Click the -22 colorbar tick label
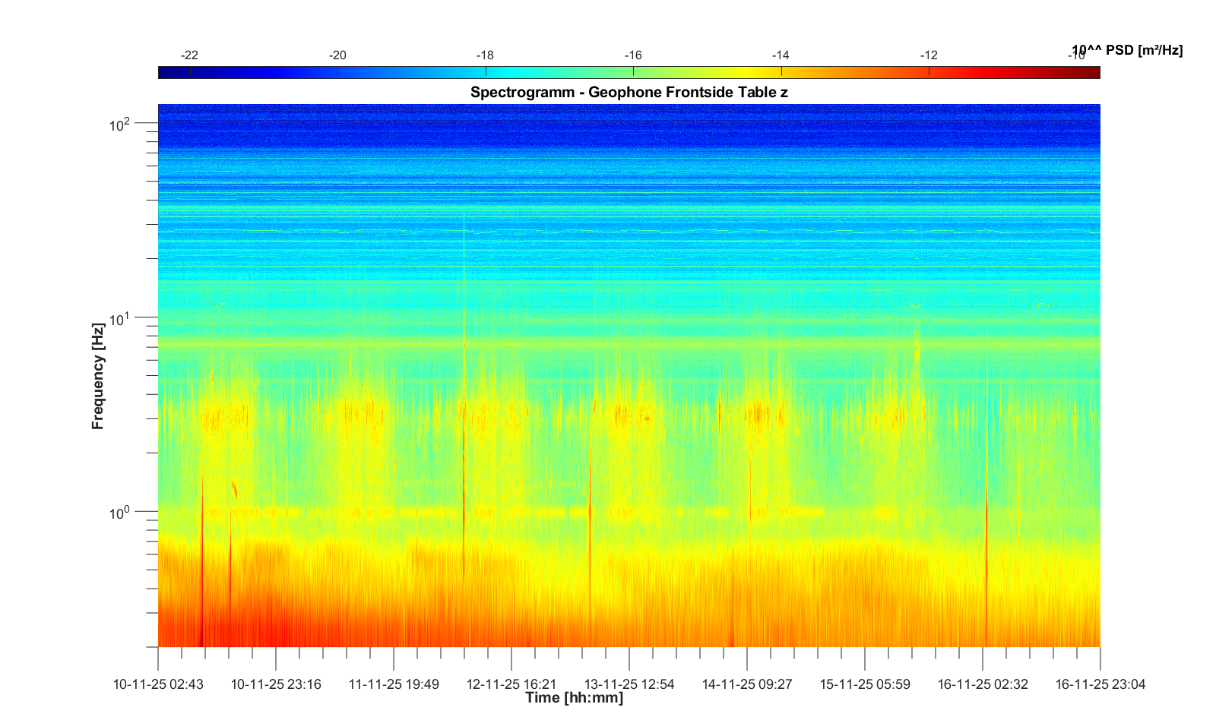Screen dimensions: 1216x720 point(189,55)
